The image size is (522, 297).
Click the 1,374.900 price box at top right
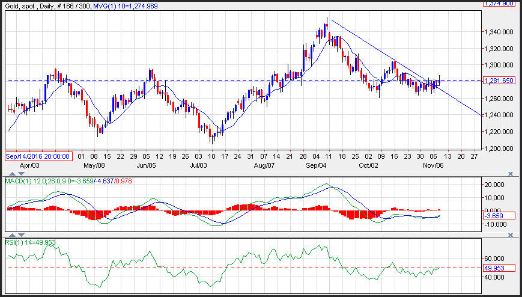(x=499, y=3)
